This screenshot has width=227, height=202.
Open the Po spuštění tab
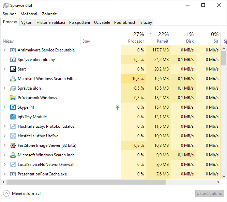click(x=79, y=22)
